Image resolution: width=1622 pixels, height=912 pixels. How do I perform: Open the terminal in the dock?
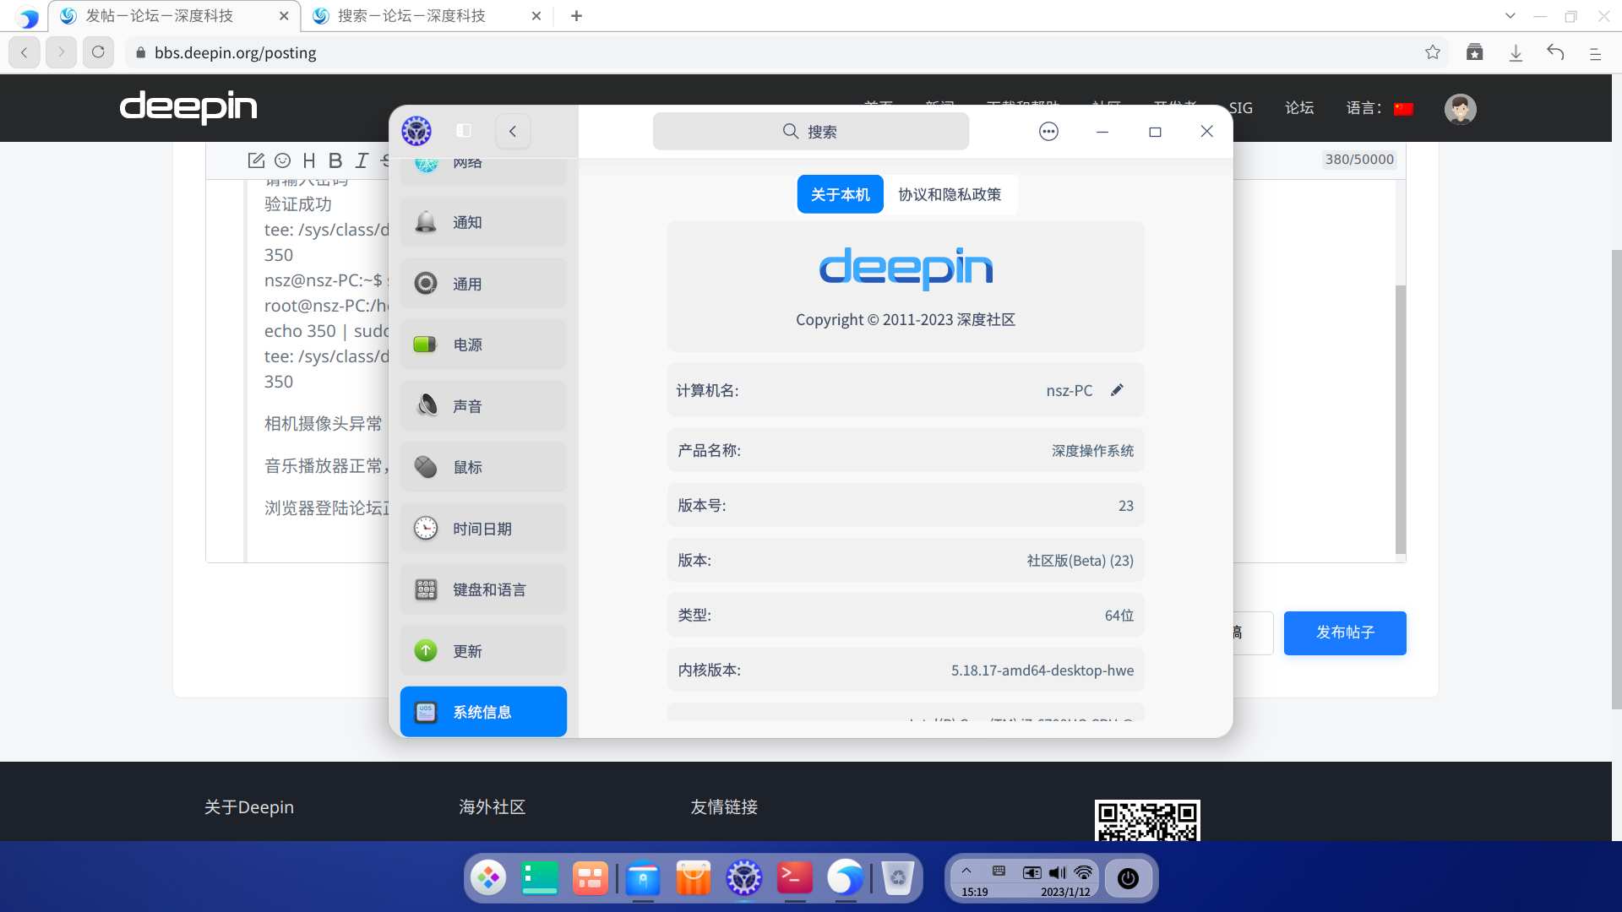pyautogui.click(x=794, y=878)
